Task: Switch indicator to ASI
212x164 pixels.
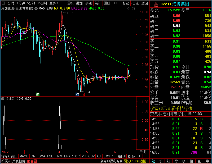Action: [99, 156]
